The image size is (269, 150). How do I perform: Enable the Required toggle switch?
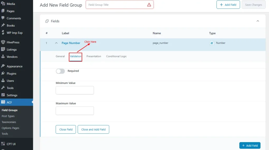(x=60, y=71)
